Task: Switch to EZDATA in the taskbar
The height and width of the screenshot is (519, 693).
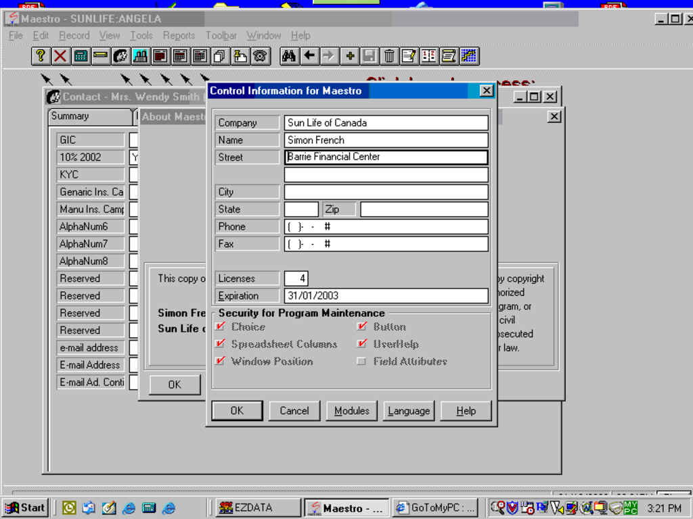Action: tap(258, 508)
